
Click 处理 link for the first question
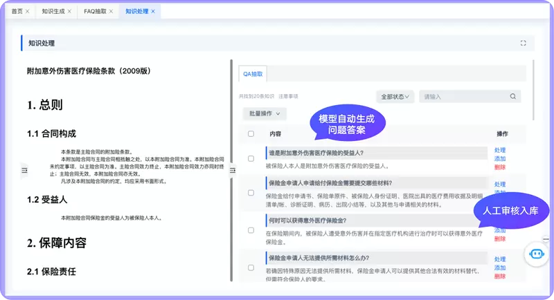click(x=500, y=150)
